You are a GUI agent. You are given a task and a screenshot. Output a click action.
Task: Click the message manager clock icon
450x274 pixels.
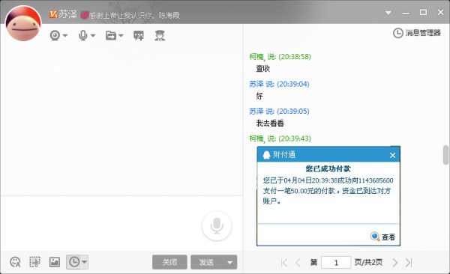point(398,33)
